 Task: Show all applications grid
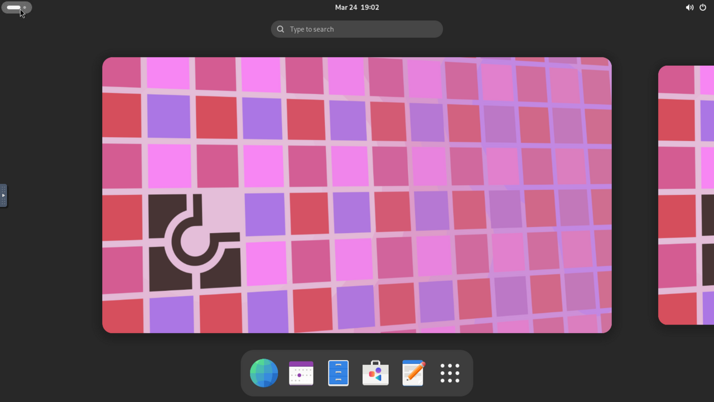tap(450, 373)
